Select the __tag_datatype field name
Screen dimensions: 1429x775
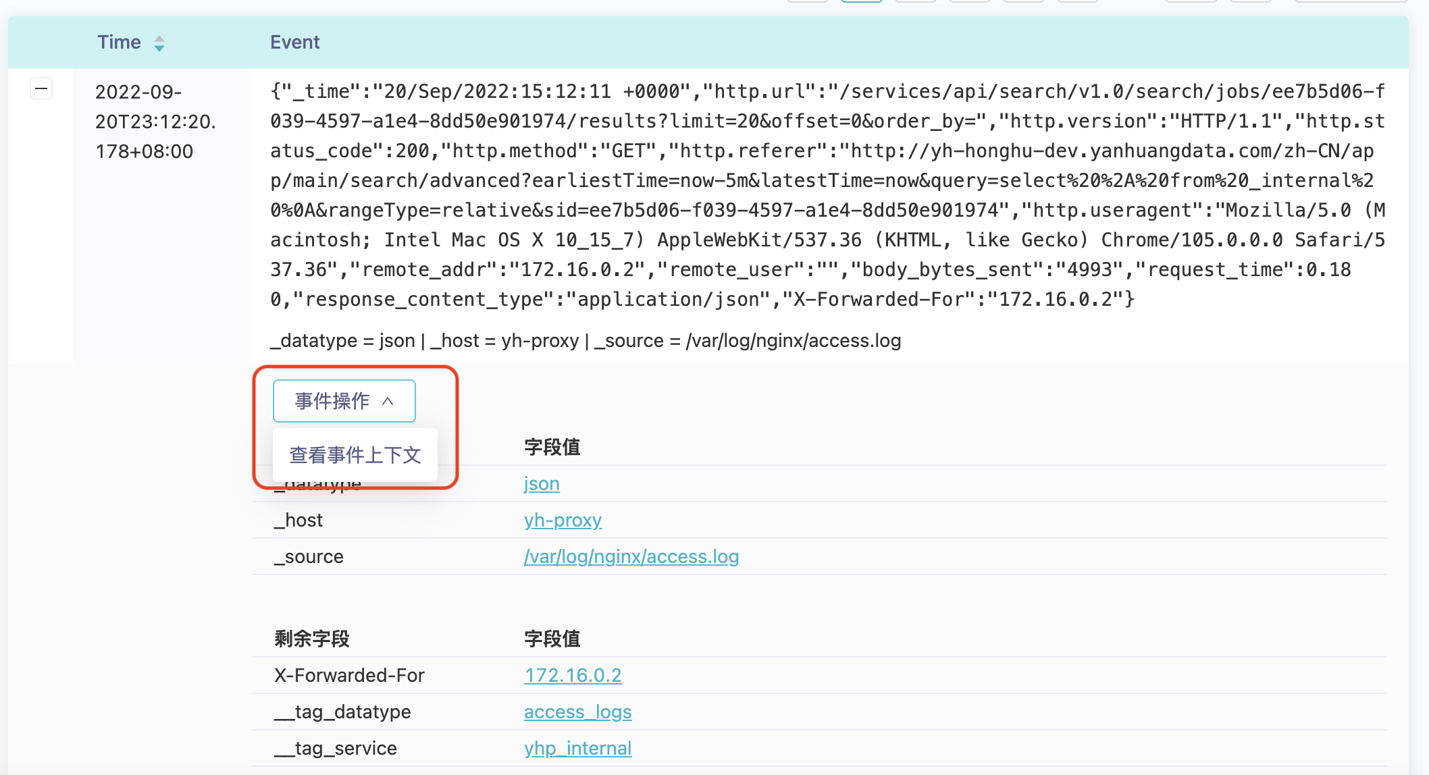(x=342, y=712)
